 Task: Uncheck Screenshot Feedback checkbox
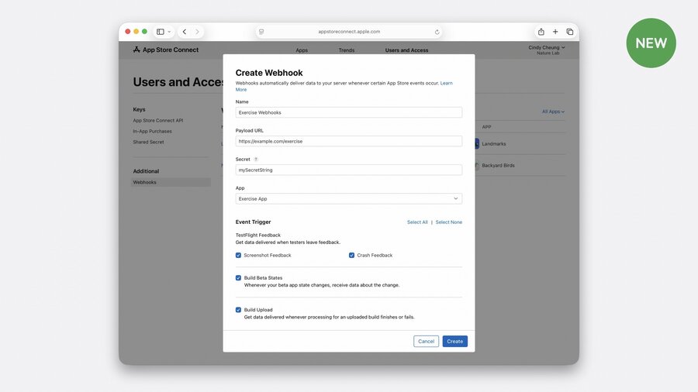[238, 255]
